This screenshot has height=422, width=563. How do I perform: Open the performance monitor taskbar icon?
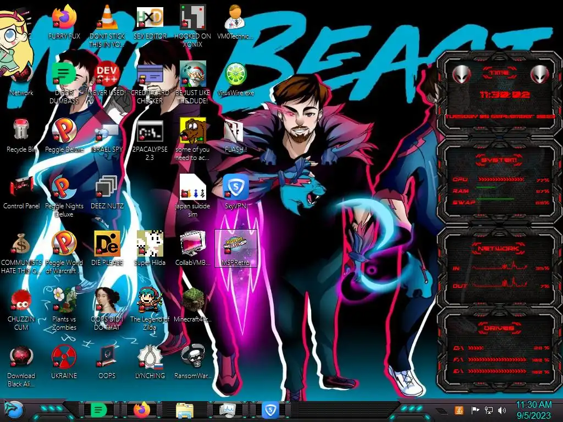click(x=227, y=410)
